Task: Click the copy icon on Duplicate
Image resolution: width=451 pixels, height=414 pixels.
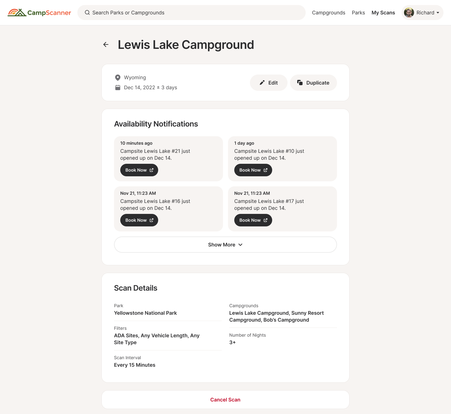Action: [x=300, y=83]
